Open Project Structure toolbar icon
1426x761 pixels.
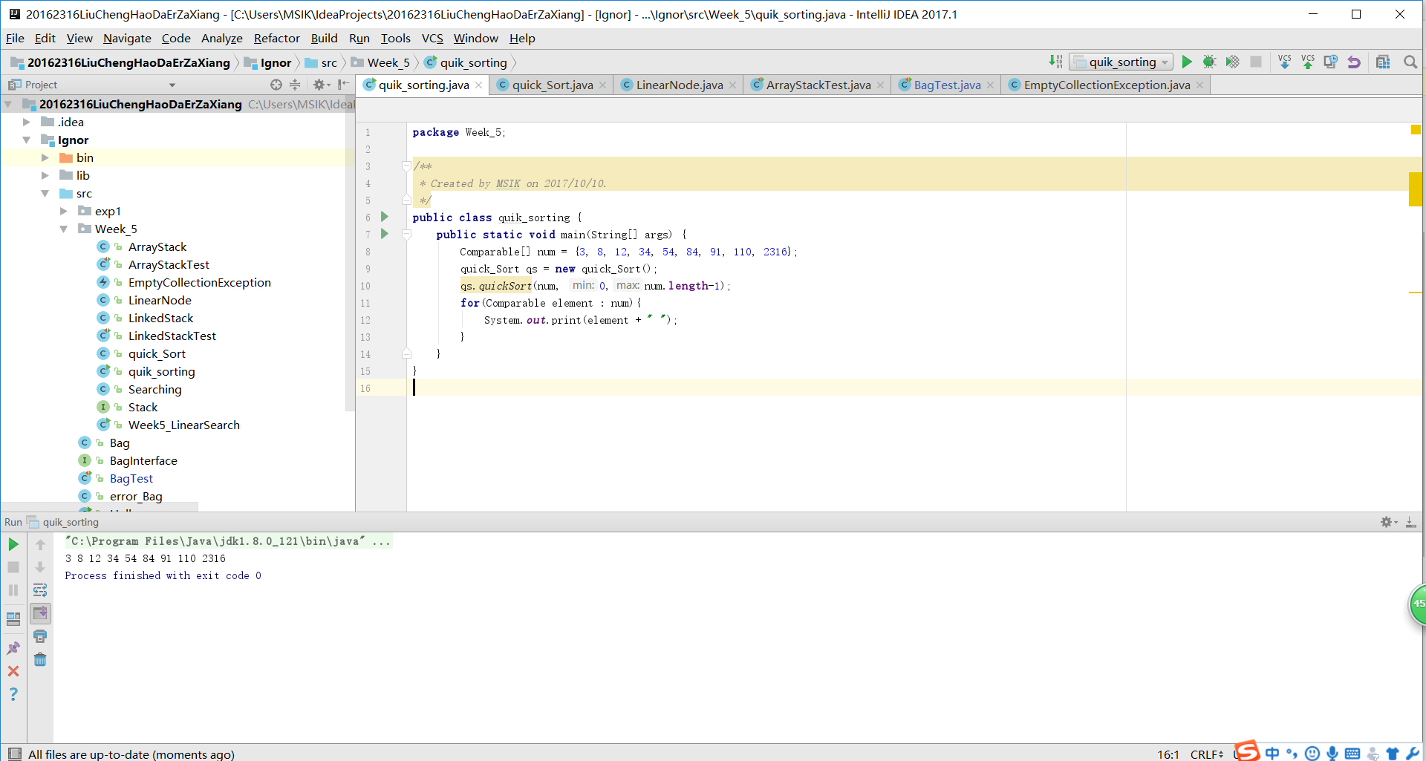click(1383, 62)
